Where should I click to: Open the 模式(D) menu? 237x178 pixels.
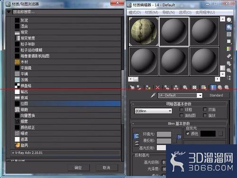tap(135, 12)
